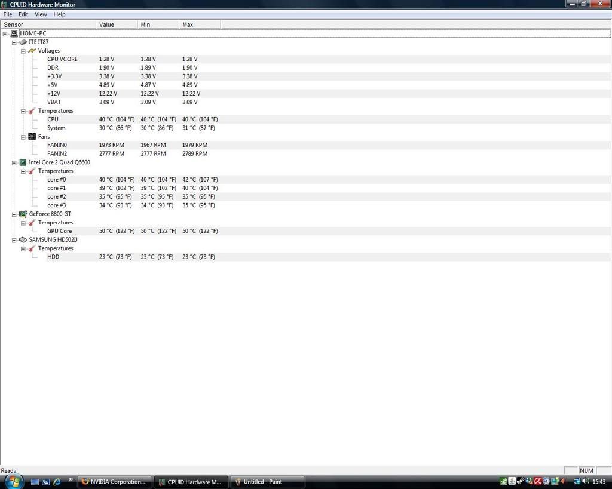Click the Voltages lightning icon
The width and height of the screenshot is (612, 489).
pyautogui.click(x=32, y=51)
